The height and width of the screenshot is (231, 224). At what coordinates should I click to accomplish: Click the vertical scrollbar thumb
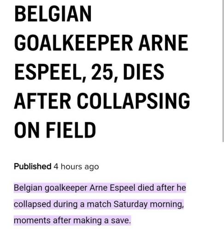pyautogui.click(x=223, y=71)
